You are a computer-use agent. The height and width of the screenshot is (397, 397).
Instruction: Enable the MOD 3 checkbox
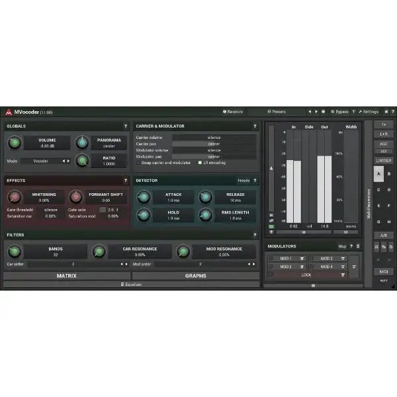271,267
